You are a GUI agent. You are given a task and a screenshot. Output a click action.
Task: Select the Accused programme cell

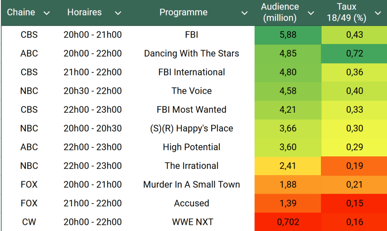point(192,203)
